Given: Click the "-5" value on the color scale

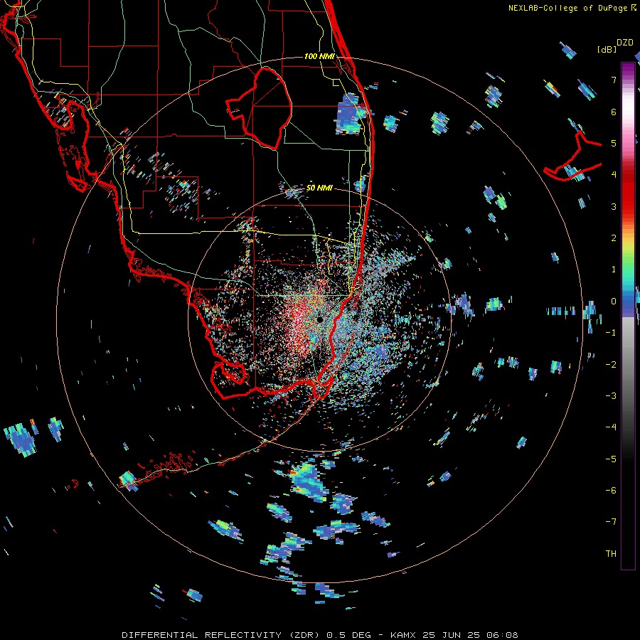Looking at the screenshot, I should coord(611,459).
